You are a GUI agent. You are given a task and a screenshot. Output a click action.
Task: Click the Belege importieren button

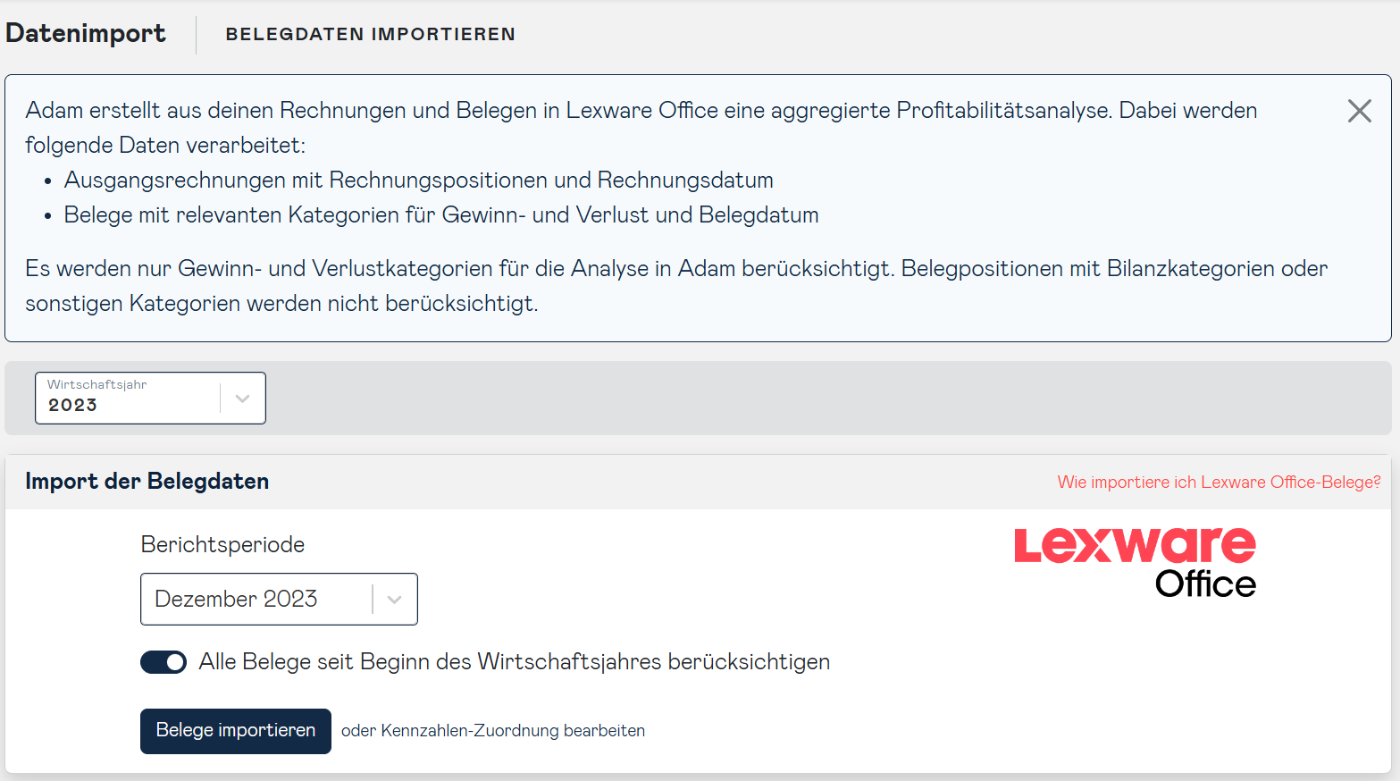(236, 731)
